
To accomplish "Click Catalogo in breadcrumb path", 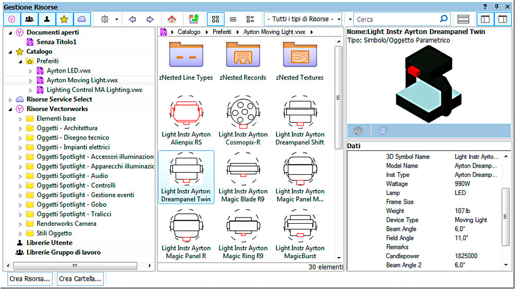I will (189, 32).
